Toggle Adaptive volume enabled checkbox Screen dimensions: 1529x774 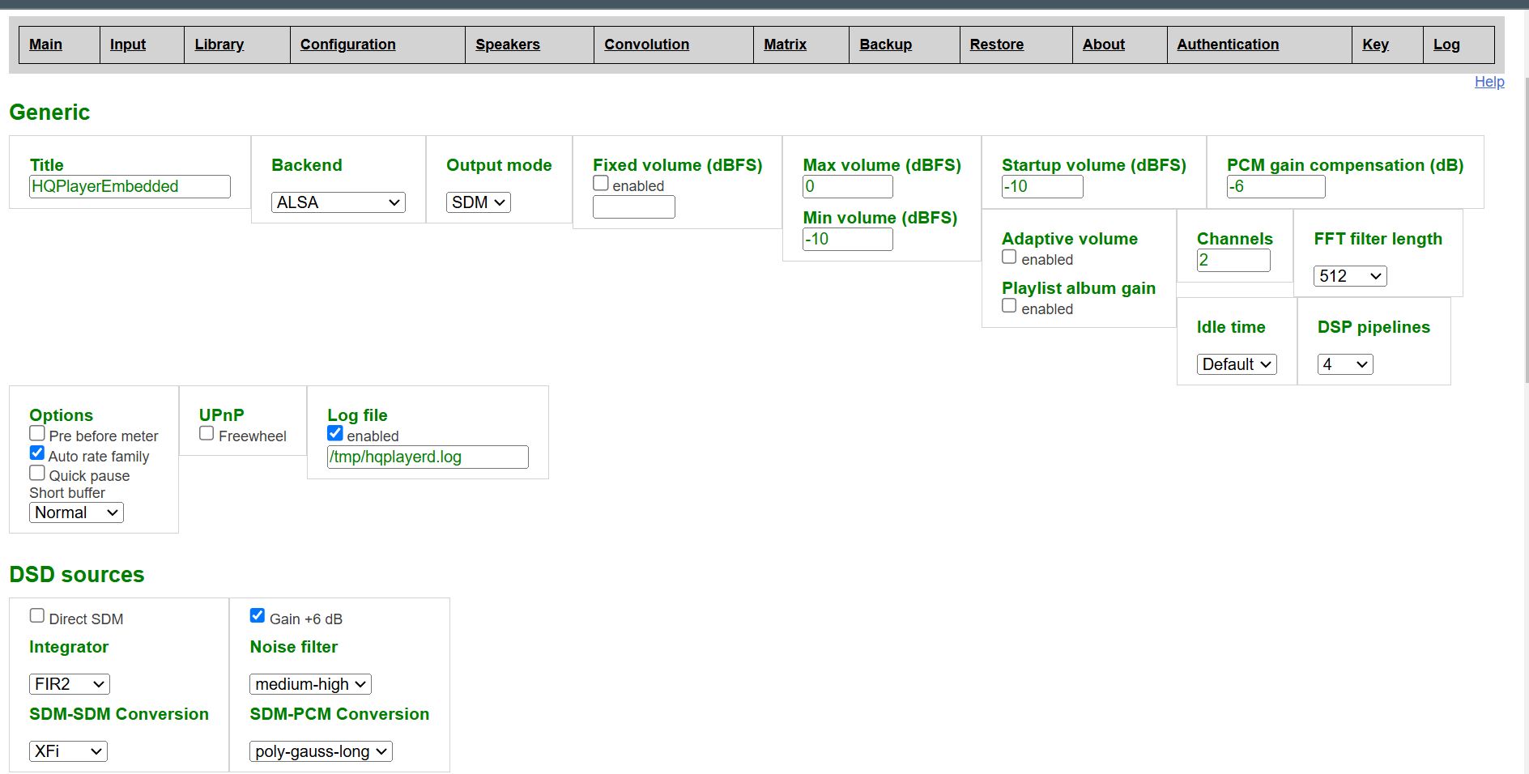click(1009, 257)
